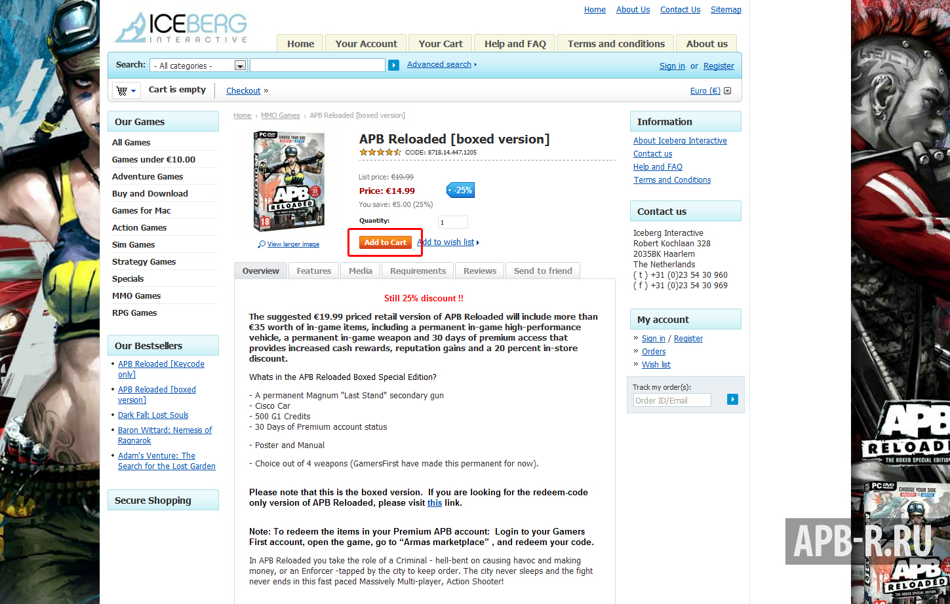Click the product star rating
Image resolution: width=950 pixels, height=604 pixels.
click(380, 152)
